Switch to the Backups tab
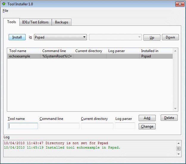 (x=62, y=22)
